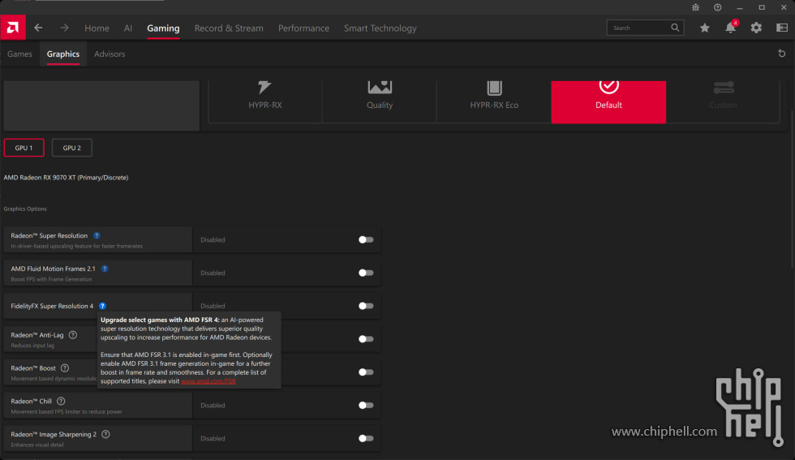Click the 'Radeon™ Image Sharpening 2' label
Viewport: 795px width, 460px height.
[54, 435]
